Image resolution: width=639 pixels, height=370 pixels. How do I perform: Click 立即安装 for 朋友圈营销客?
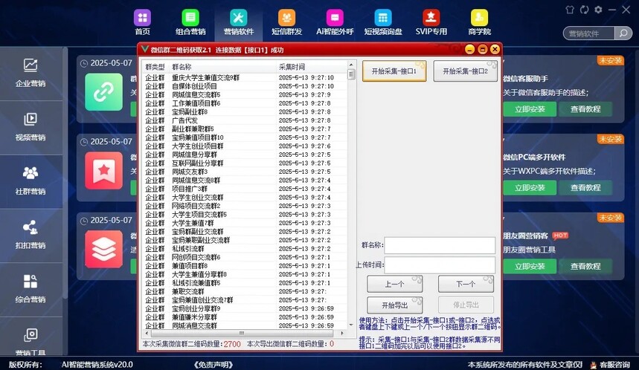tap(530, 266)
